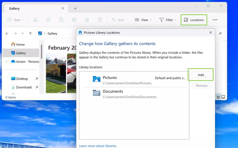Image resolution: width=238 pixels, height=148 pixels.
Task: Select the Documents library location
Action: (135, 94)
